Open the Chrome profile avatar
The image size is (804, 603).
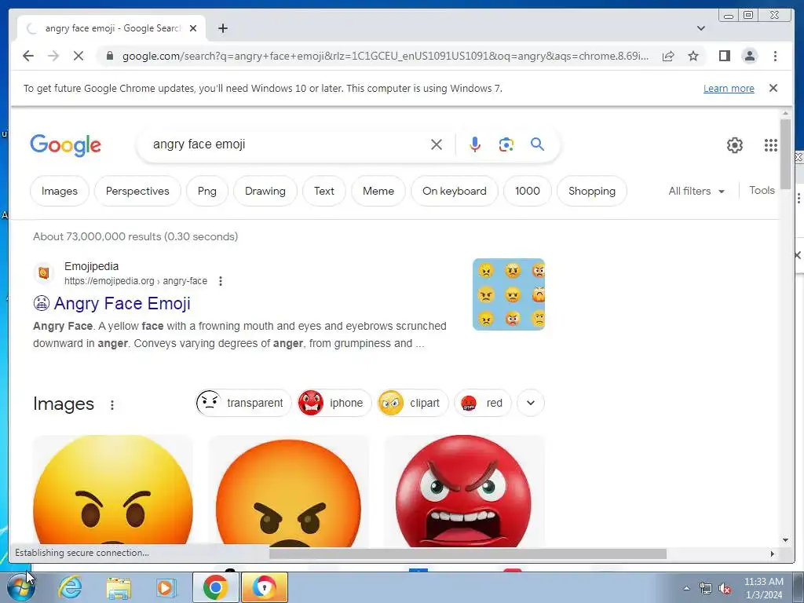(x=750, y=56)
